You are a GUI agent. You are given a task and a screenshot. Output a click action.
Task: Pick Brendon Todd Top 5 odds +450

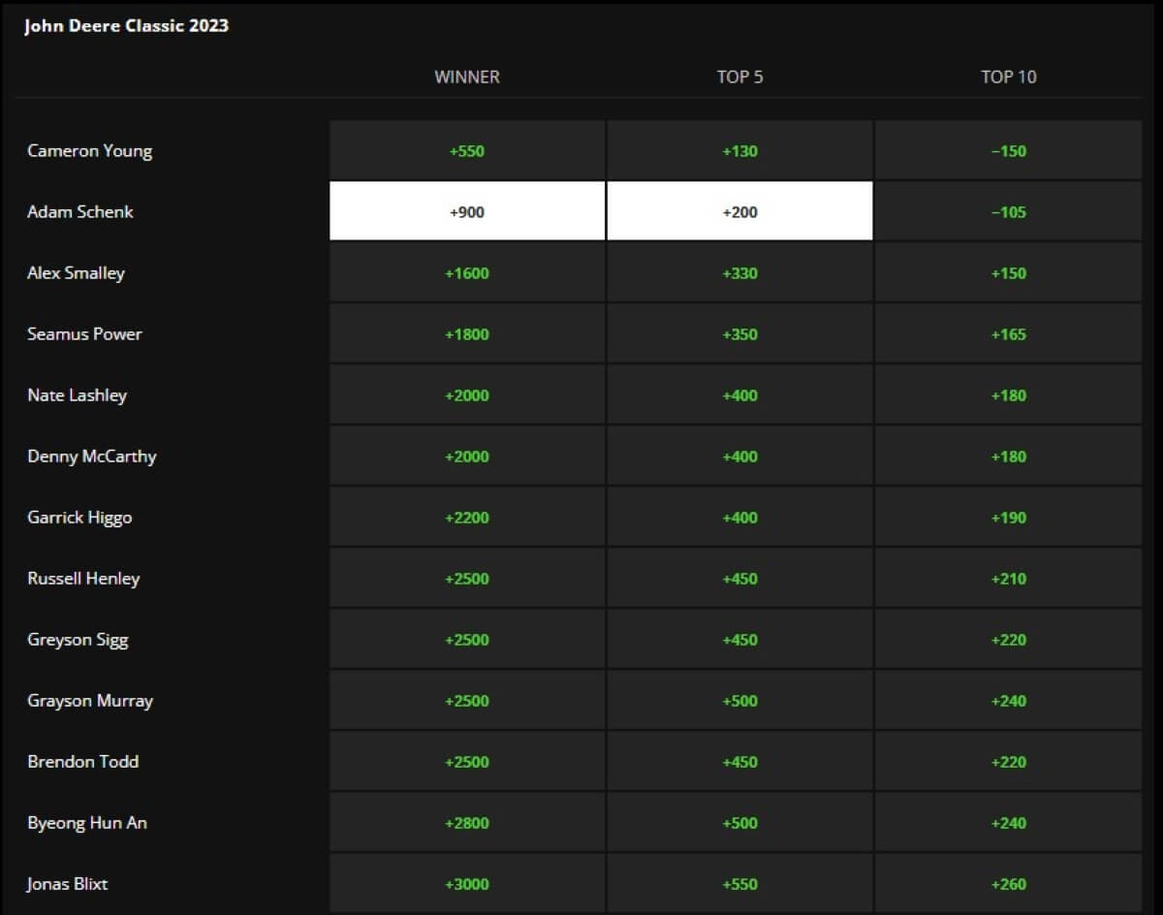point(739,761)
